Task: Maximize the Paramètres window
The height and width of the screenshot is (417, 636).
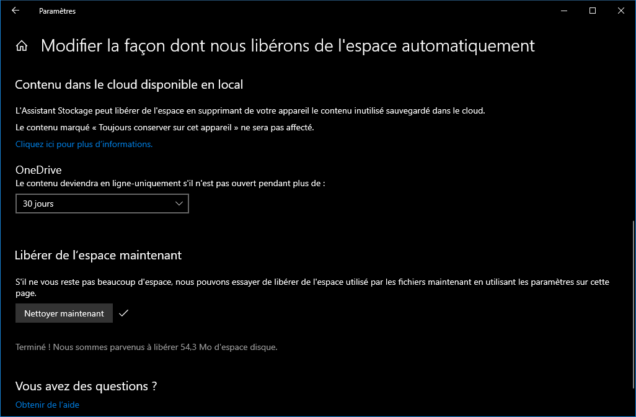Action: click(x=592, y=11)
